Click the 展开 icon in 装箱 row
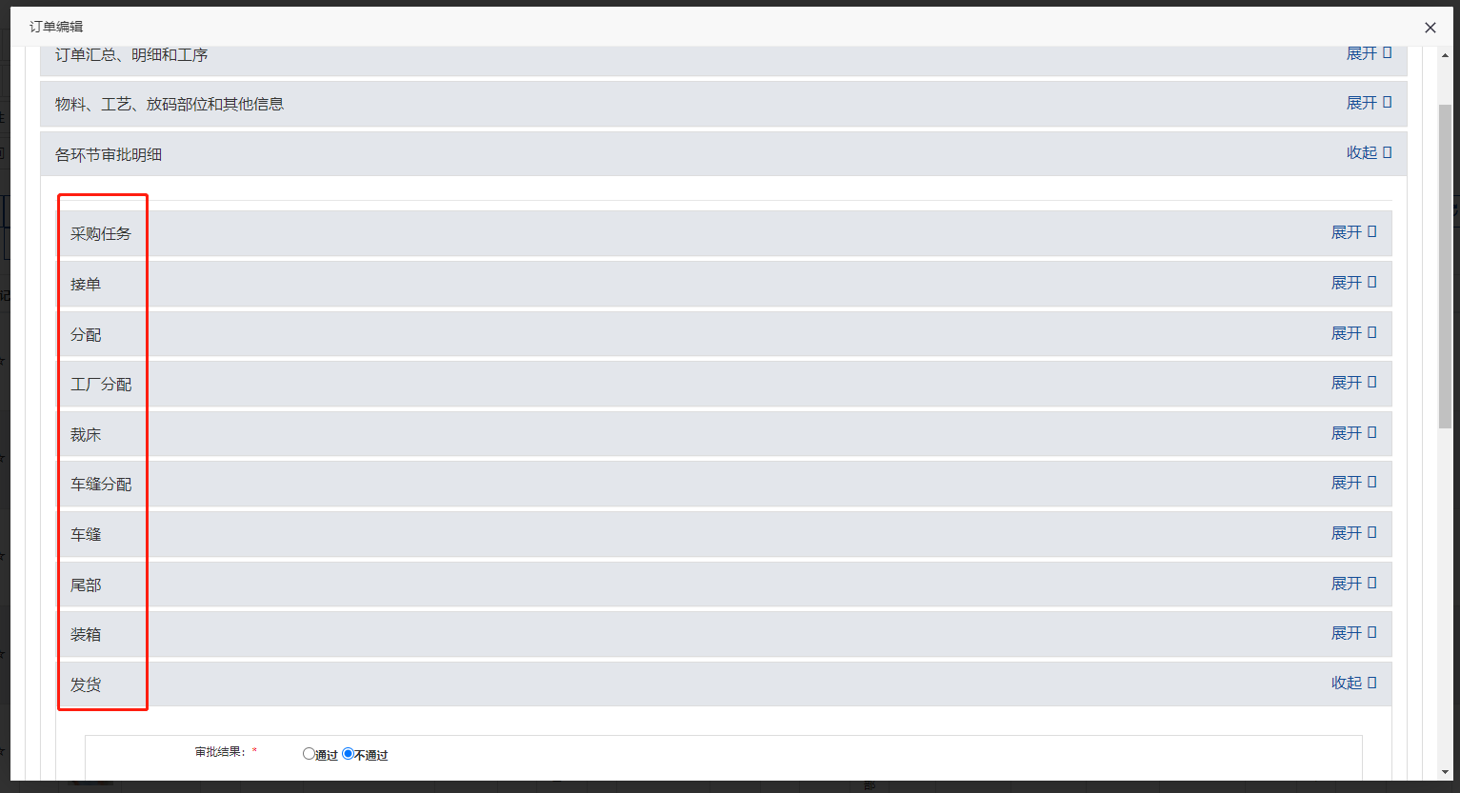The height and width of the screenshot is (793, 1460). pos(1371,633)
